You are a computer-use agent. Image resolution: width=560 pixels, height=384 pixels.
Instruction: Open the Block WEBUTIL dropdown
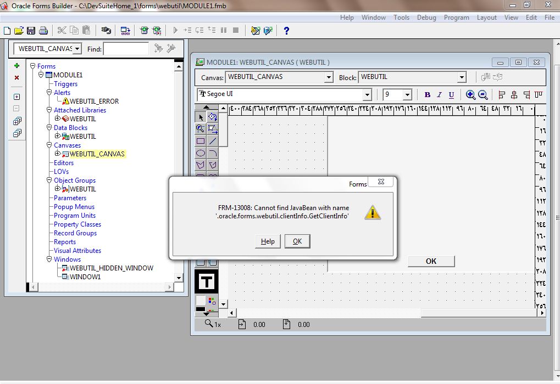coord(462,77)
